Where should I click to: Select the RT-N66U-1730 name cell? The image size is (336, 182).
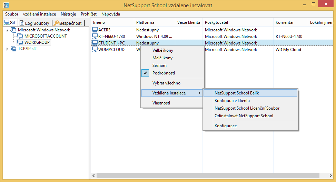tap(112, 37)
